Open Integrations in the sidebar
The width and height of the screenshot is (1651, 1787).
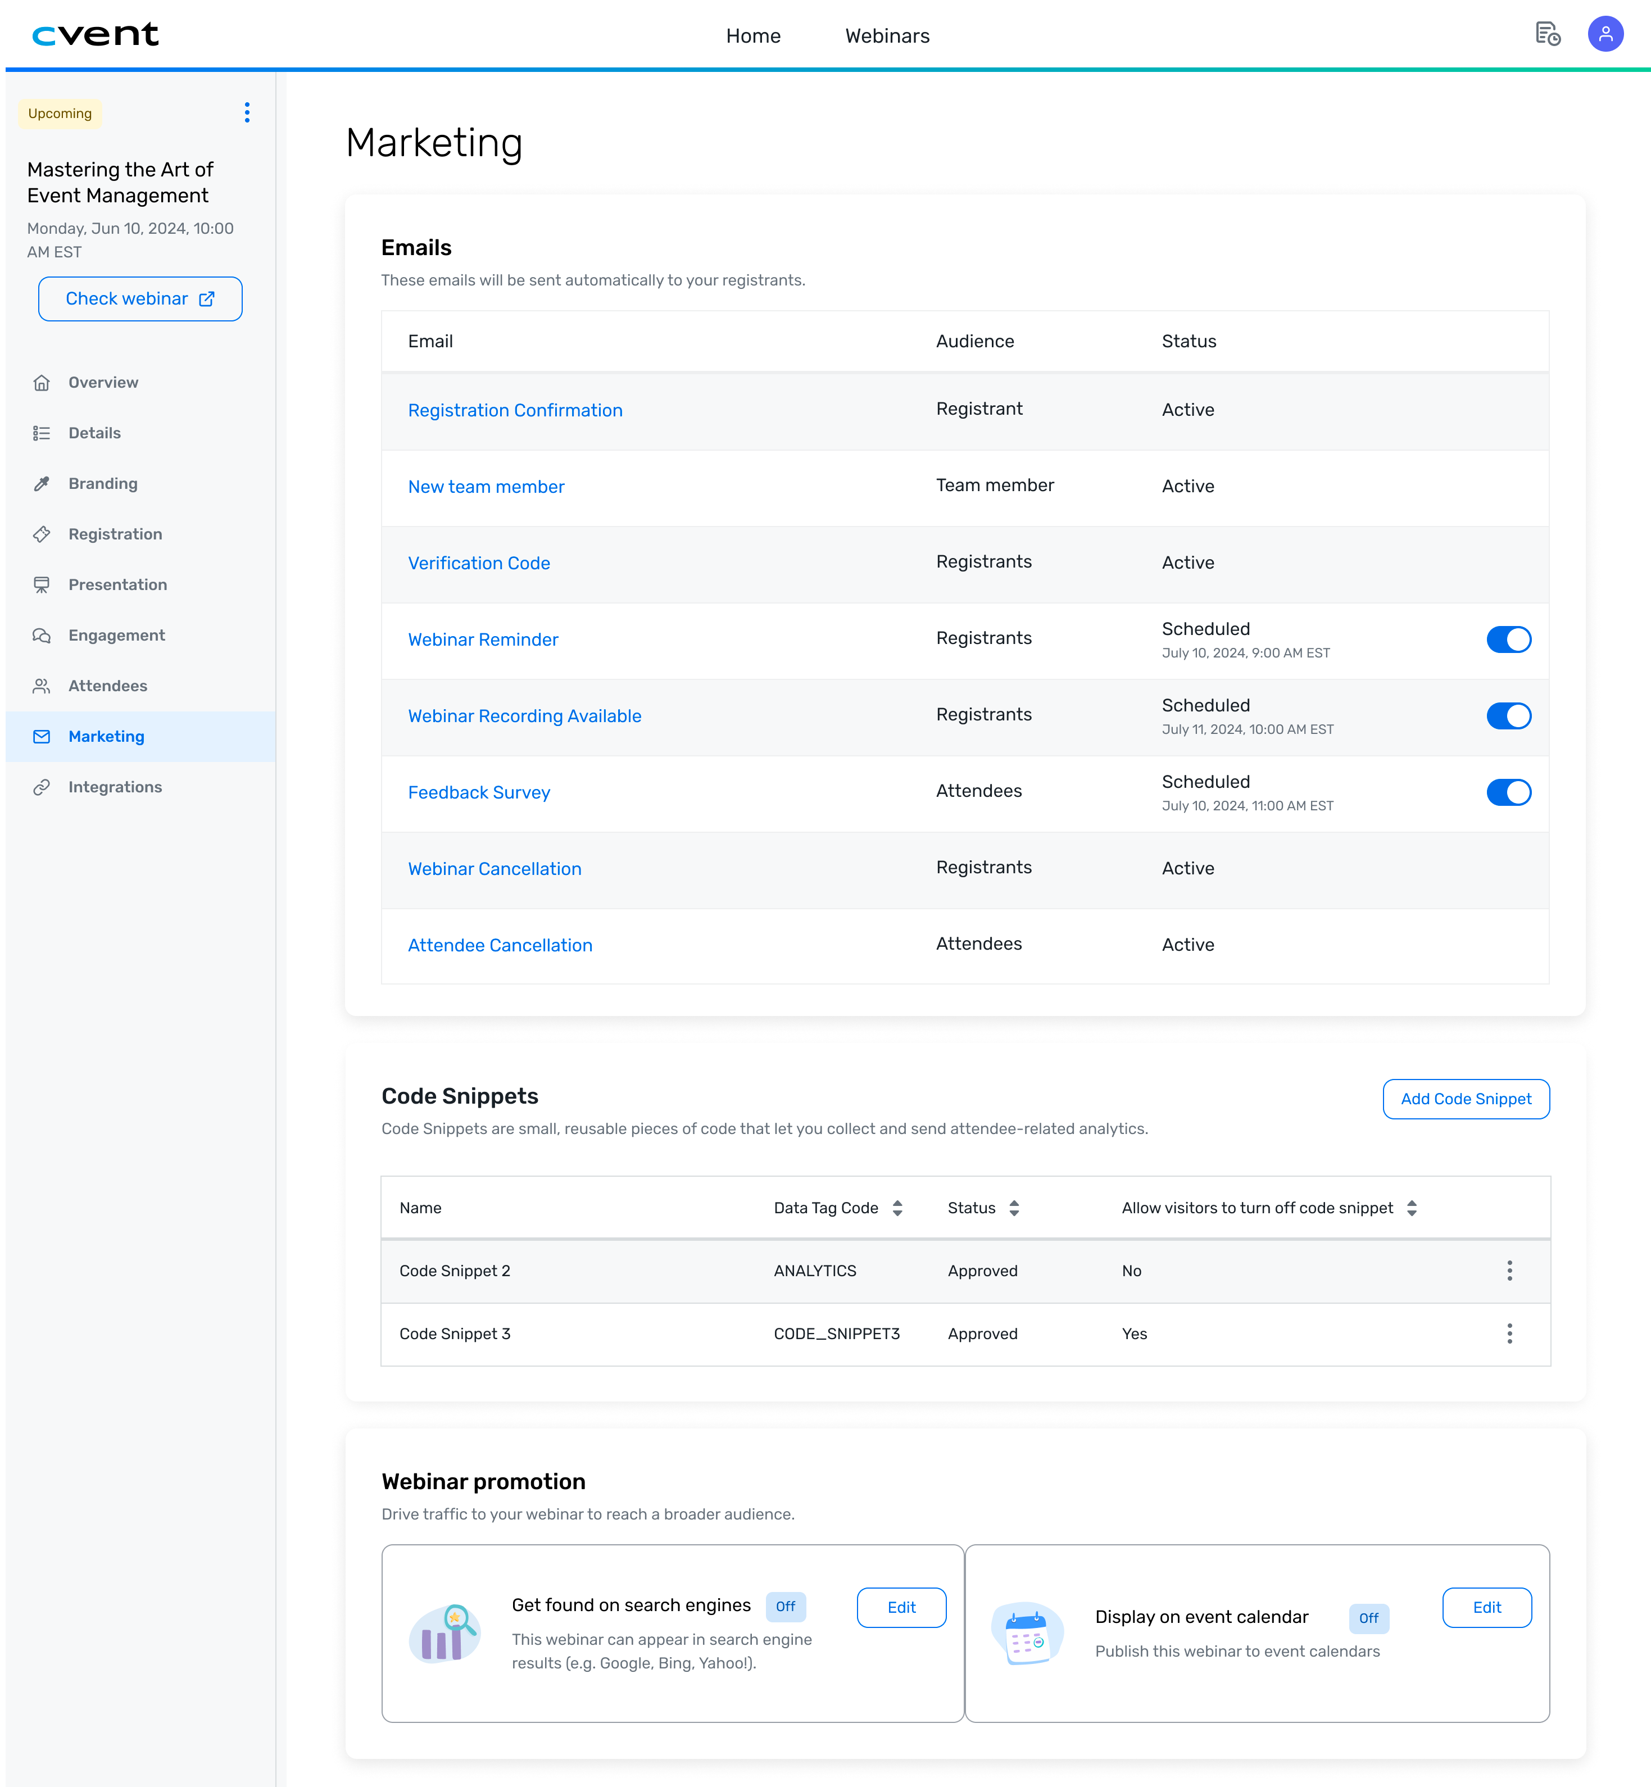140,787
